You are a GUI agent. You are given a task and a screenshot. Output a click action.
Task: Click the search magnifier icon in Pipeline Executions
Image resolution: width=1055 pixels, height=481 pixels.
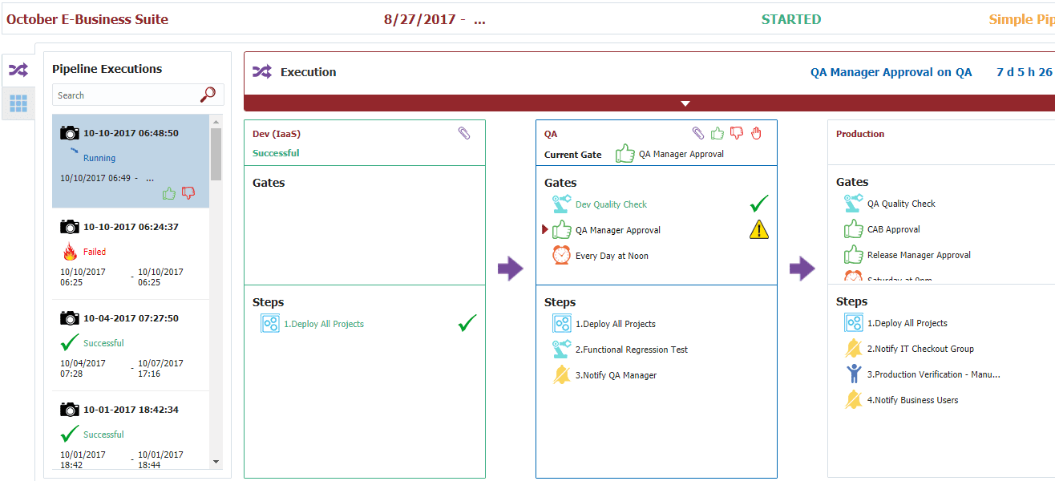pos(208,95)
